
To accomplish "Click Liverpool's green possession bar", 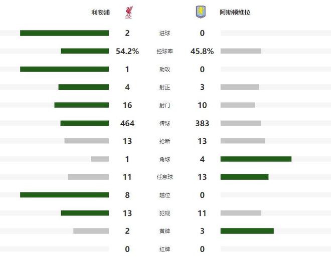I will coord(85,51).
